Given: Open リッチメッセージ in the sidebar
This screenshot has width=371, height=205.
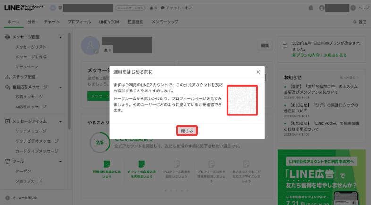Looking at the screenshot, I should (31, 131).
